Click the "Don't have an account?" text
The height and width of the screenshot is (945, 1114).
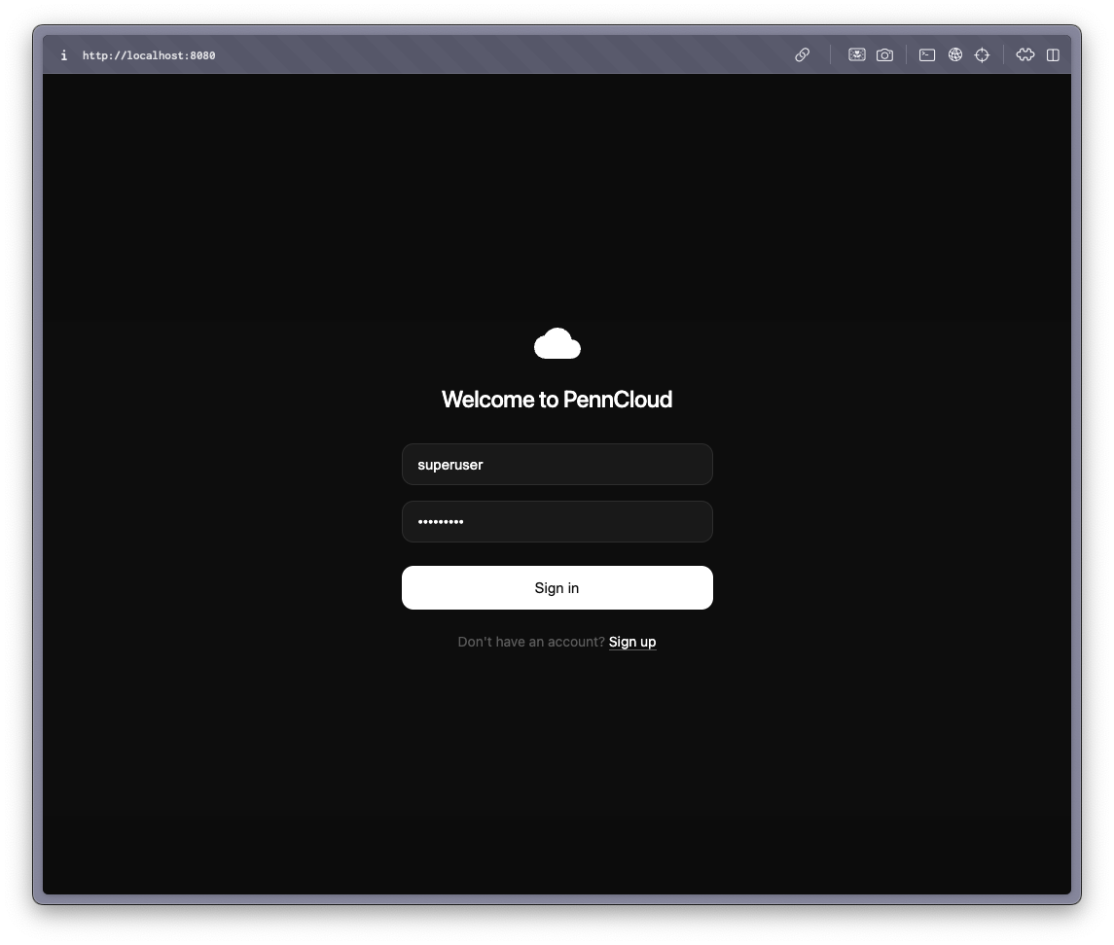coord(531,642)
